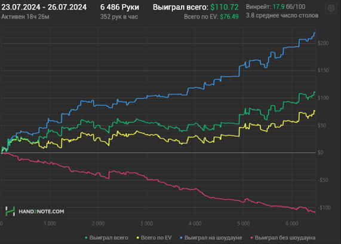The image size is (341, 244).
Task: Click the pink 'Выиграл без шоудауна' legend dot
Action: click(251, 237)
